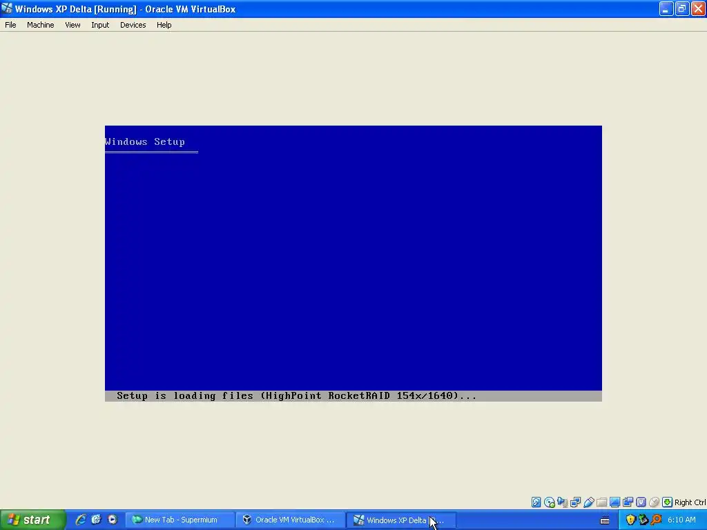The image size is (707, 530).
Task: Click the recording status icon
Action: coord(628,502)
